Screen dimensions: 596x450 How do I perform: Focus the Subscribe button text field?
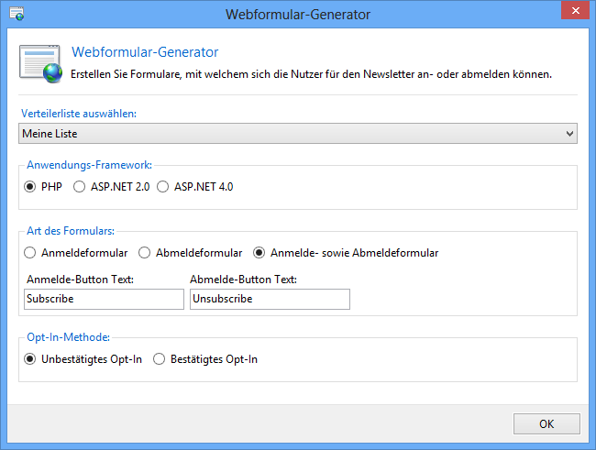click(104, 299)
